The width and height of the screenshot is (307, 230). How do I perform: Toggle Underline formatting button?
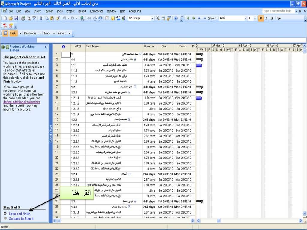(x=272, y=18)
